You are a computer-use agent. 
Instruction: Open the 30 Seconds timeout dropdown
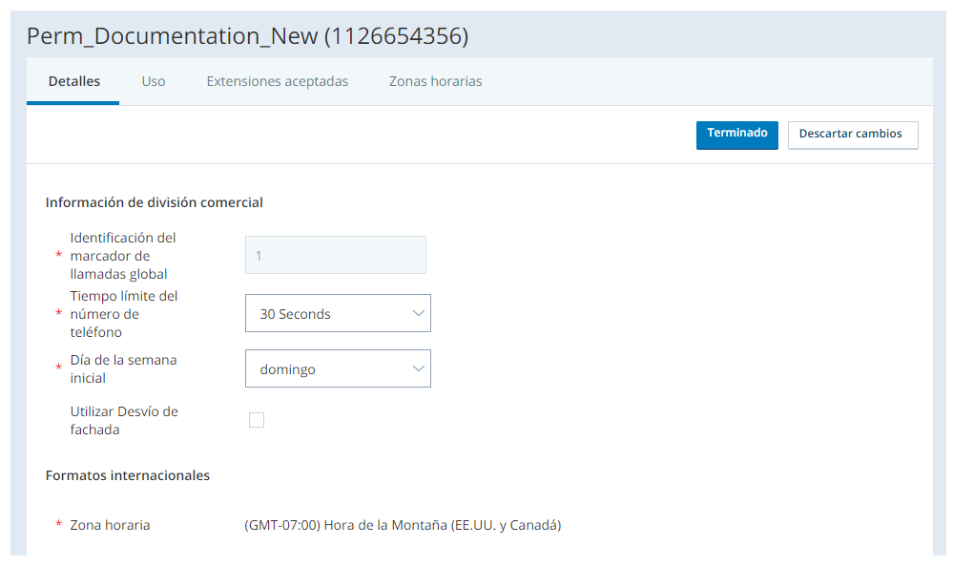click(x=338, y=313)
